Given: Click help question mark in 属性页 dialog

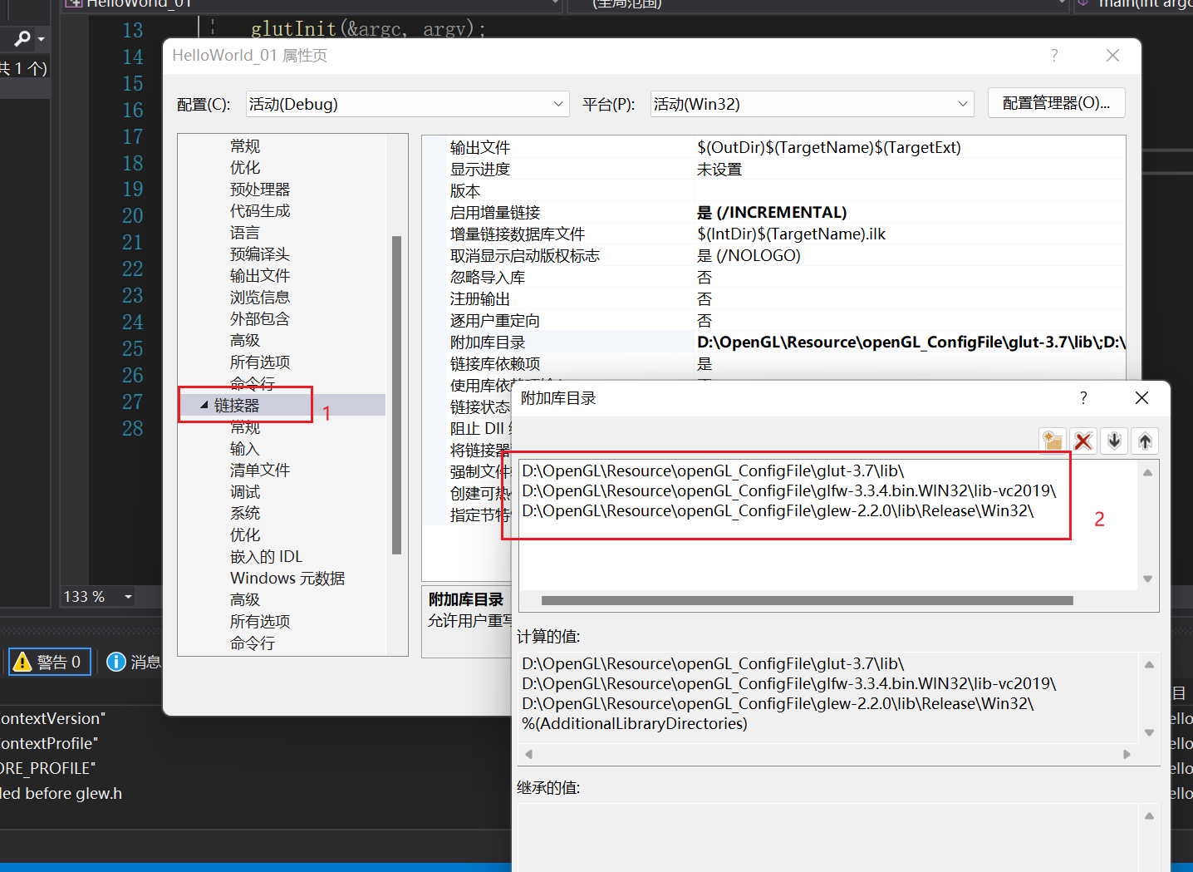Looking at the screenshot, I should pyautogui.click(x=1054, y=56).
